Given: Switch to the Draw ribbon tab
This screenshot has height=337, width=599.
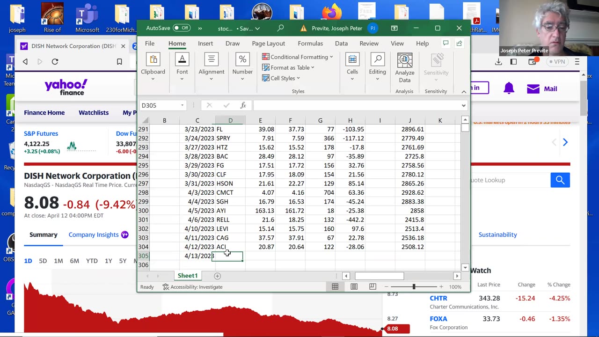Looking at the screenshot, I should coord(233,43).
